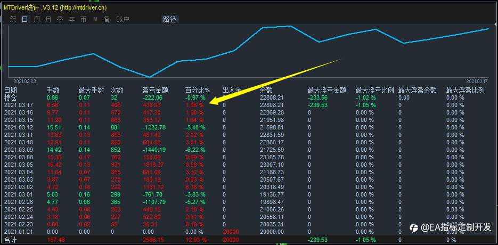This screenshot has height=245, width=498.
Task: Click the 23165.78 balance cell
Action: (x=272, y=157)
